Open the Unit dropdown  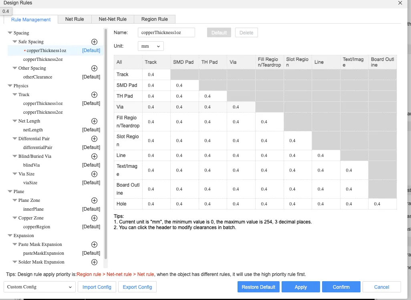point(150,46)
